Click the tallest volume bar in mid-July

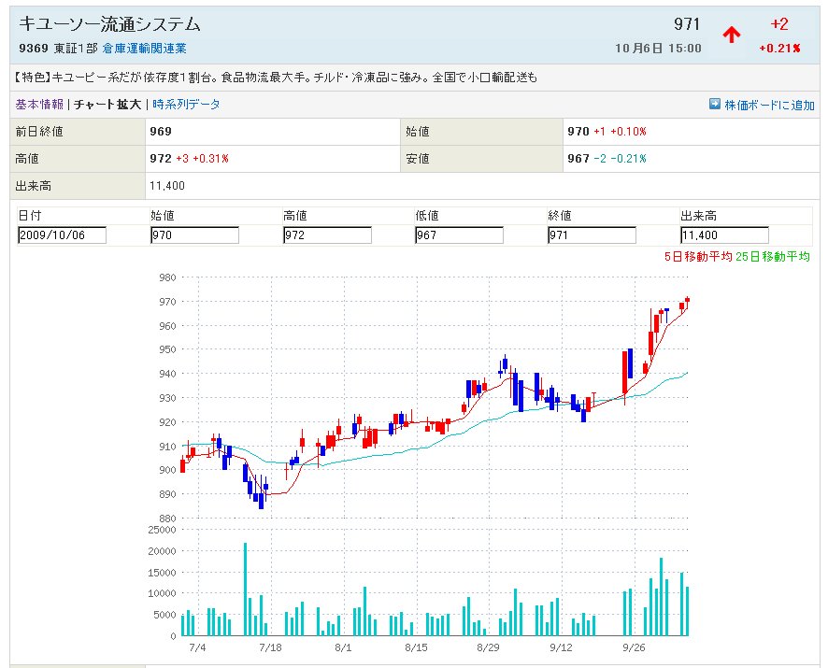245,589
